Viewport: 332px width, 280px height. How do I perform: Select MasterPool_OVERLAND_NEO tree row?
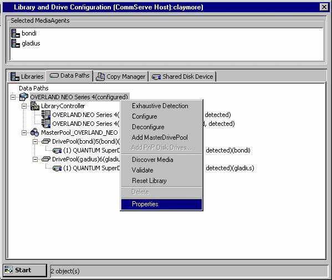pyautogui.click(x=79, y=133)
